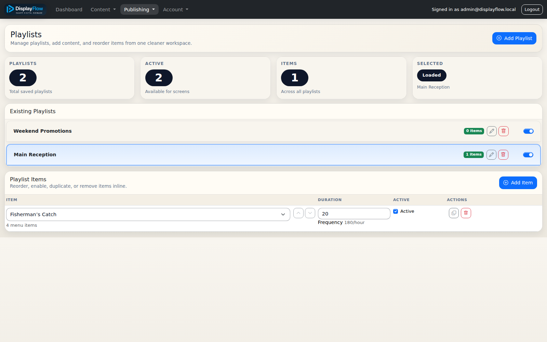Image resolution: width=547 pixels, height=342 pixels.
Task: Delete the Weekend Promotions playlist
Action: click(504, 131)
